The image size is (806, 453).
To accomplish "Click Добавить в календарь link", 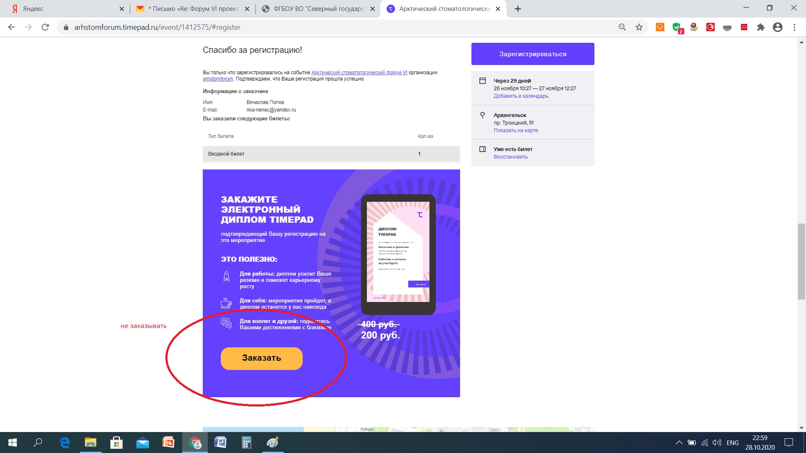I will (521, 96).
